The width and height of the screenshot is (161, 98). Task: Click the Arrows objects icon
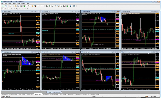click(x=27, y=8)
